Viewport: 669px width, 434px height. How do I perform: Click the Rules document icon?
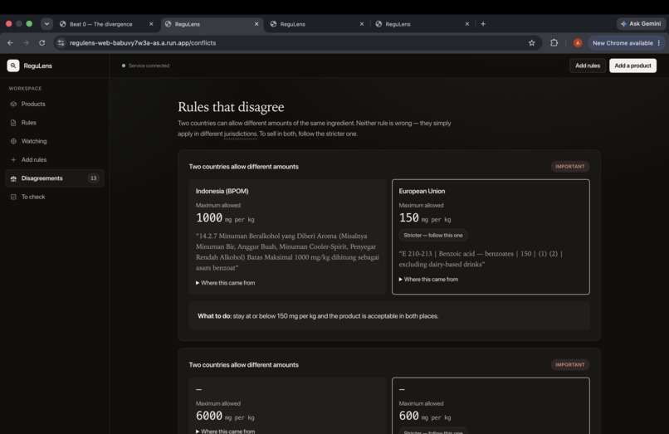coord(13,123)
